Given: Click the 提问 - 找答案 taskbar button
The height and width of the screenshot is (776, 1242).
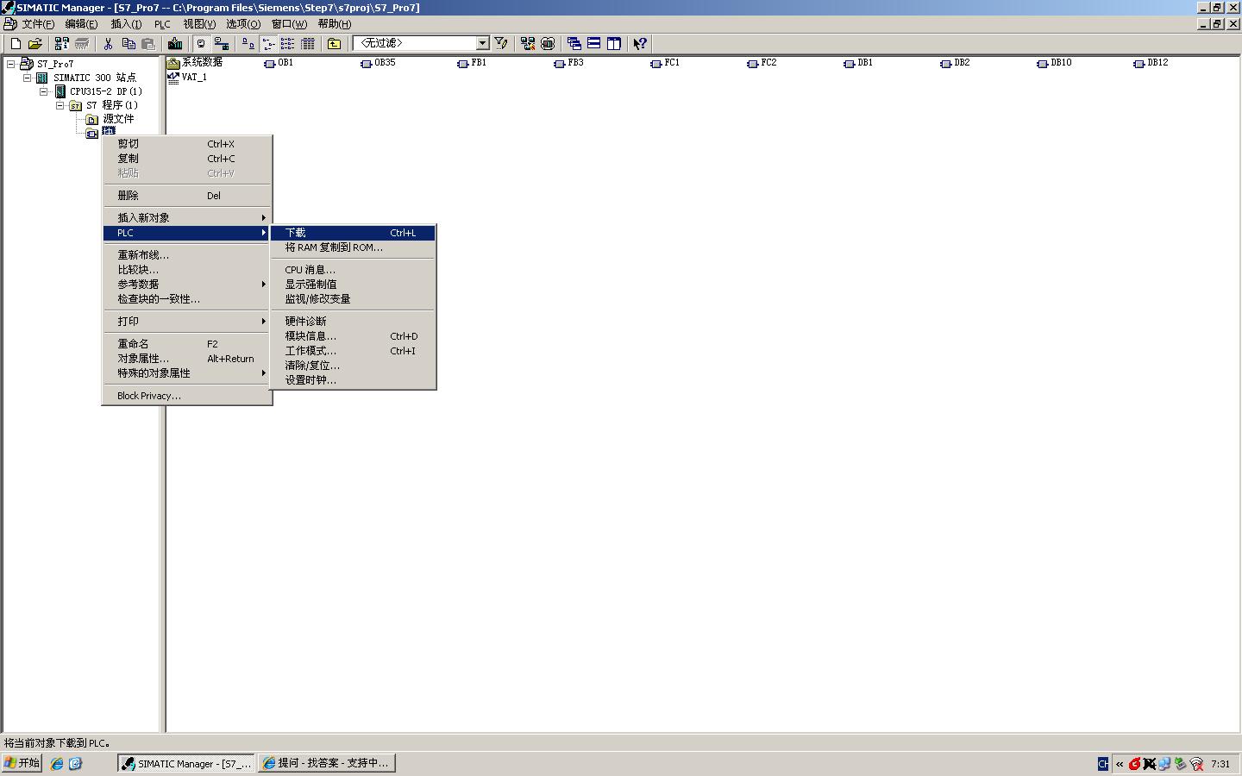Looking at the screenshot, I should pos(326,763).
